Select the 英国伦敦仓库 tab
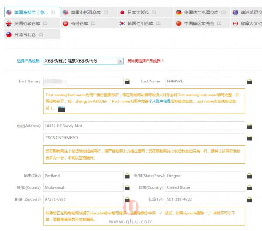The height and width of the screenshot is (231, 262). (x=28, y=24)
